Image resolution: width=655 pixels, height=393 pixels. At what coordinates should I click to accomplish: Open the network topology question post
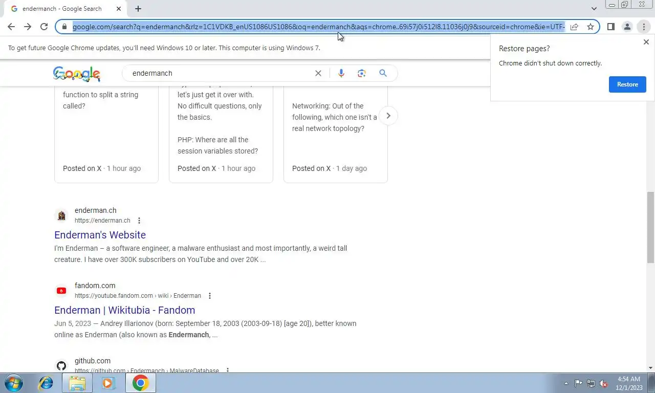click(x=336, y=134)
